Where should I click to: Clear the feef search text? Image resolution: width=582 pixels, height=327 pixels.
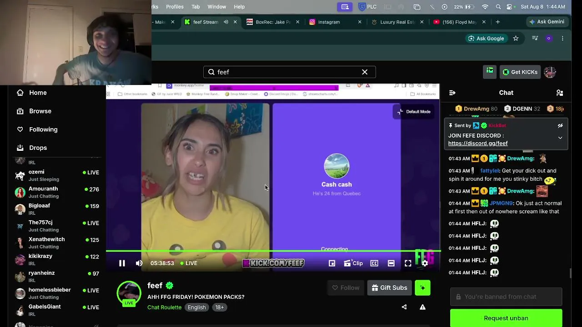(x=365, y=72)
